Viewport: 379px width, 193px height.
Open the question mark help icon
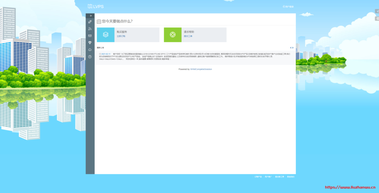(x=90, y=57)
